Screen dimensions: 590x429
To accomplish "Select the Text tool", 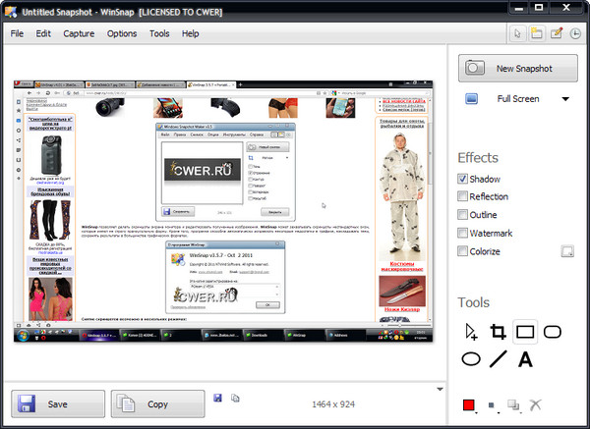I will [x=525, y=359].
